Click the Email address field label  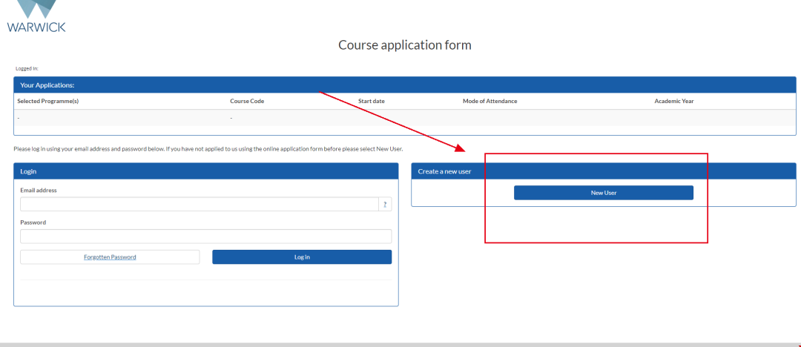(x=39, y=191)
